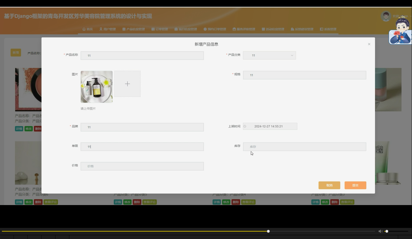The height and width of the screenshot is (239, 412).
Task: Click 查看评论 under the 产品分类6 card
Action: click(51, 202)
